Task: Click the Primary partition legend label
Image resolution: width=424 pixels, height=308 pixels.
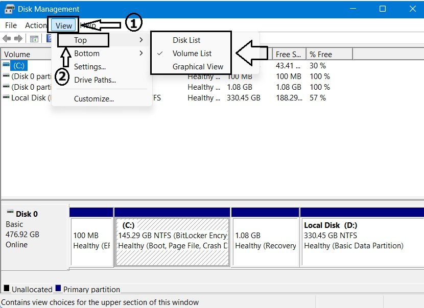Action: click(x=91, y=289)
